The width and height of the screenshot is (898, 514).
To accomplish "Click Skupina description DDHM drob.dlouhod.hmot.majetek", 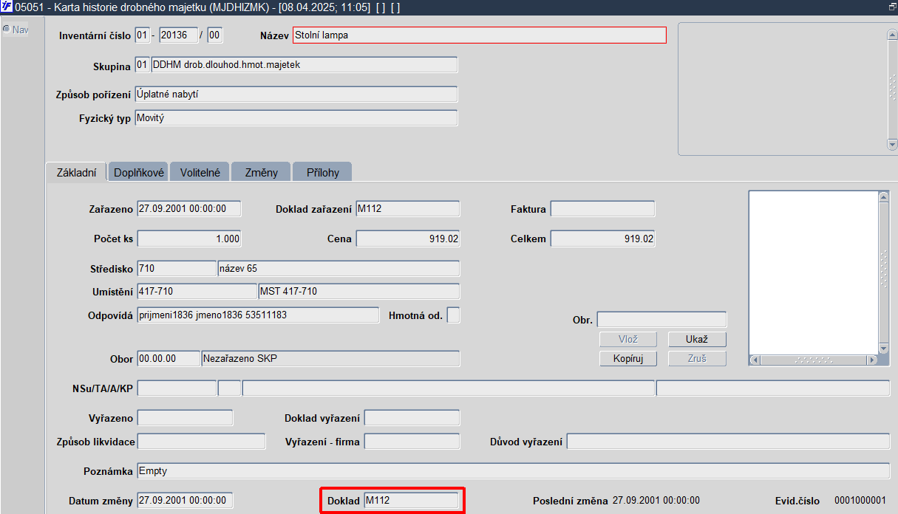I will coord(305,65).
